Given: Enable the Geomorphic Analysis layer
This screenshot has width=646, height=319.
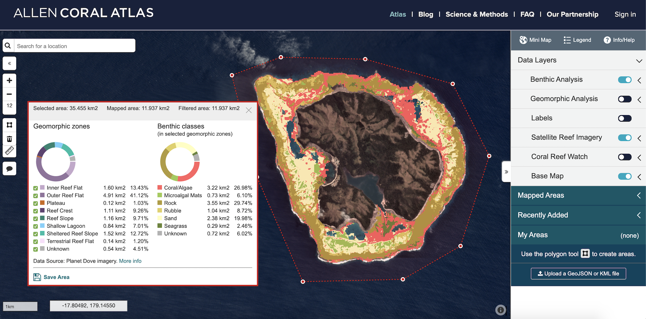Looking at the screenshot, I should tap(625, 99).
